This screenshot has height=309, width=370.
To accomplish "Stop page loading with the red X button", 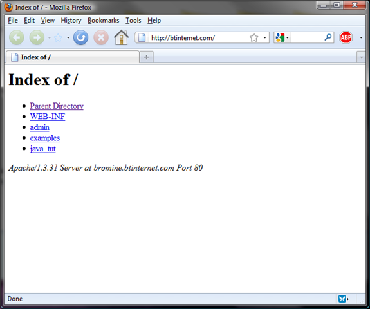I will click(101, 37).
